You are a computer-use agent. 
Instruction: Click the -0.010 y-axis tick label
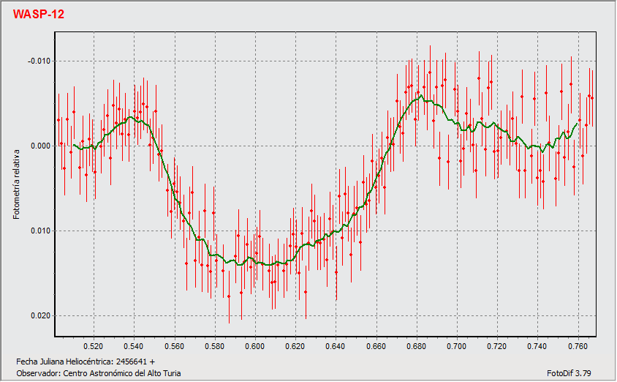pos(39,61)
